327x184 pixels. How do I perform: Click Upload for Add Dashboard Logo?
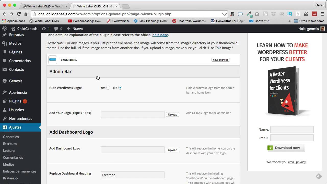(x=172, y=150)
